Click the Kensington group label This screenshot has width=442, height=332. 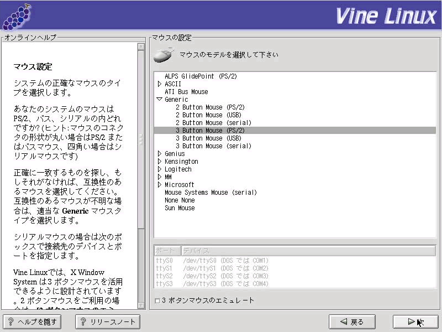pos(181,162)
